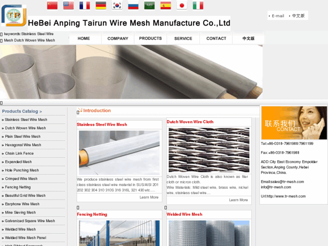Viewport: 328px width, 246px height.
Task: Select Dutch Woven Wire Mesh catalog entry
Action: (x=25, y=128)
